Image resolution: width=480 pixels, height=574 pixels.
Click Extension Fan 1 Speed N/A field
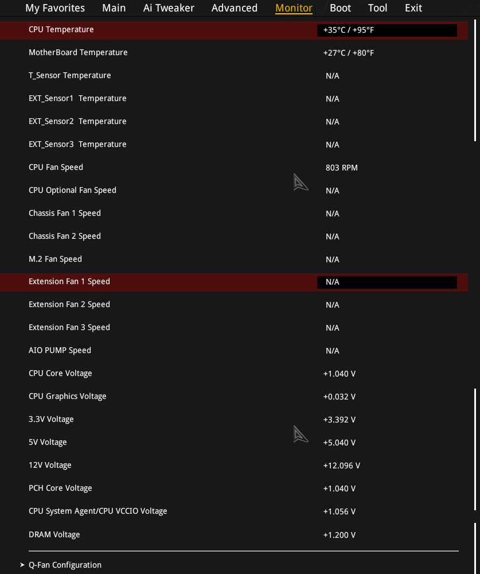click(x=387, y=282)
